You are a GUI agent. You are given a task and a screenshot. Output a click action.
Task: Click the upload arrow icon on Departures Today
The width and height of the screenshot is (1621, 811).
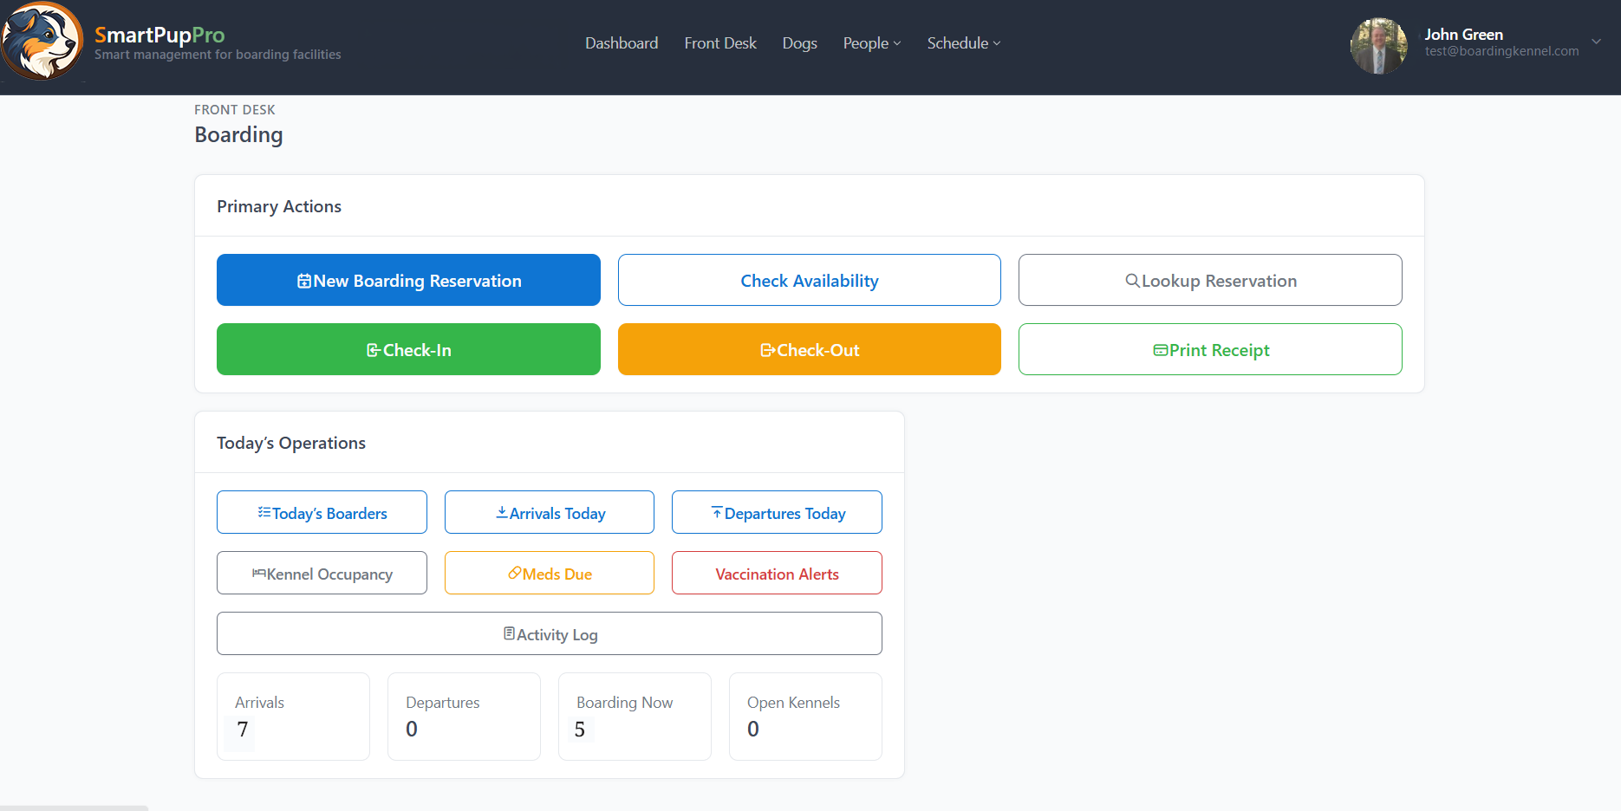[x=716, y=512]
